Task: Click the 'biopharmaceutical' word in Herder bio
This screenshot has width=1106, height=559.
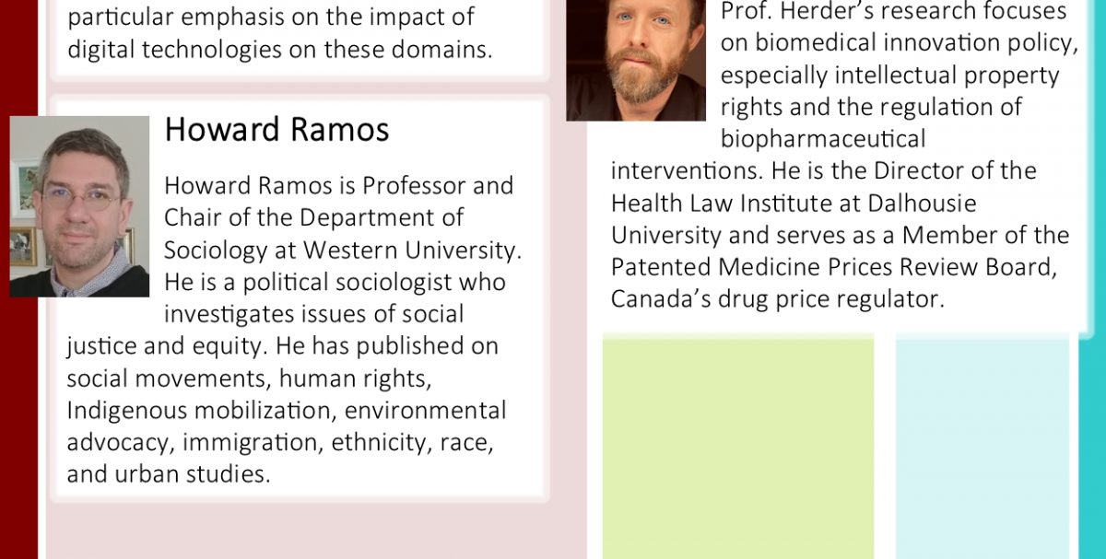Action: (x=823, y=139)
